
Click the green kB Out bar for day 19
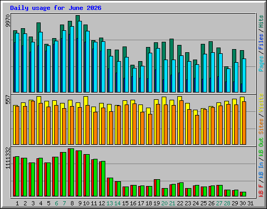pos(158,188)
